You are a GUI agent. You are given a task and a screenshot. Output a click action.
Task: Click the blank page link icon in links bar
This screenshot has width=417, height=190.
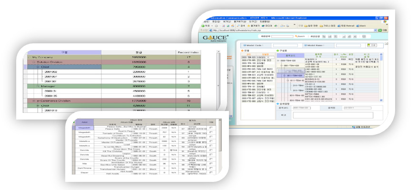[x=357, y=26]
